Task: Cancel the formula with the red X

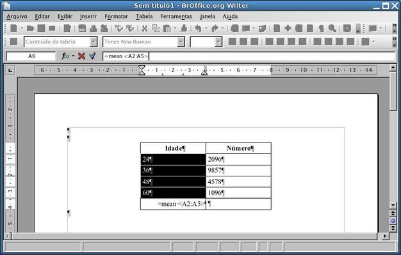Action: click(81, 56)
